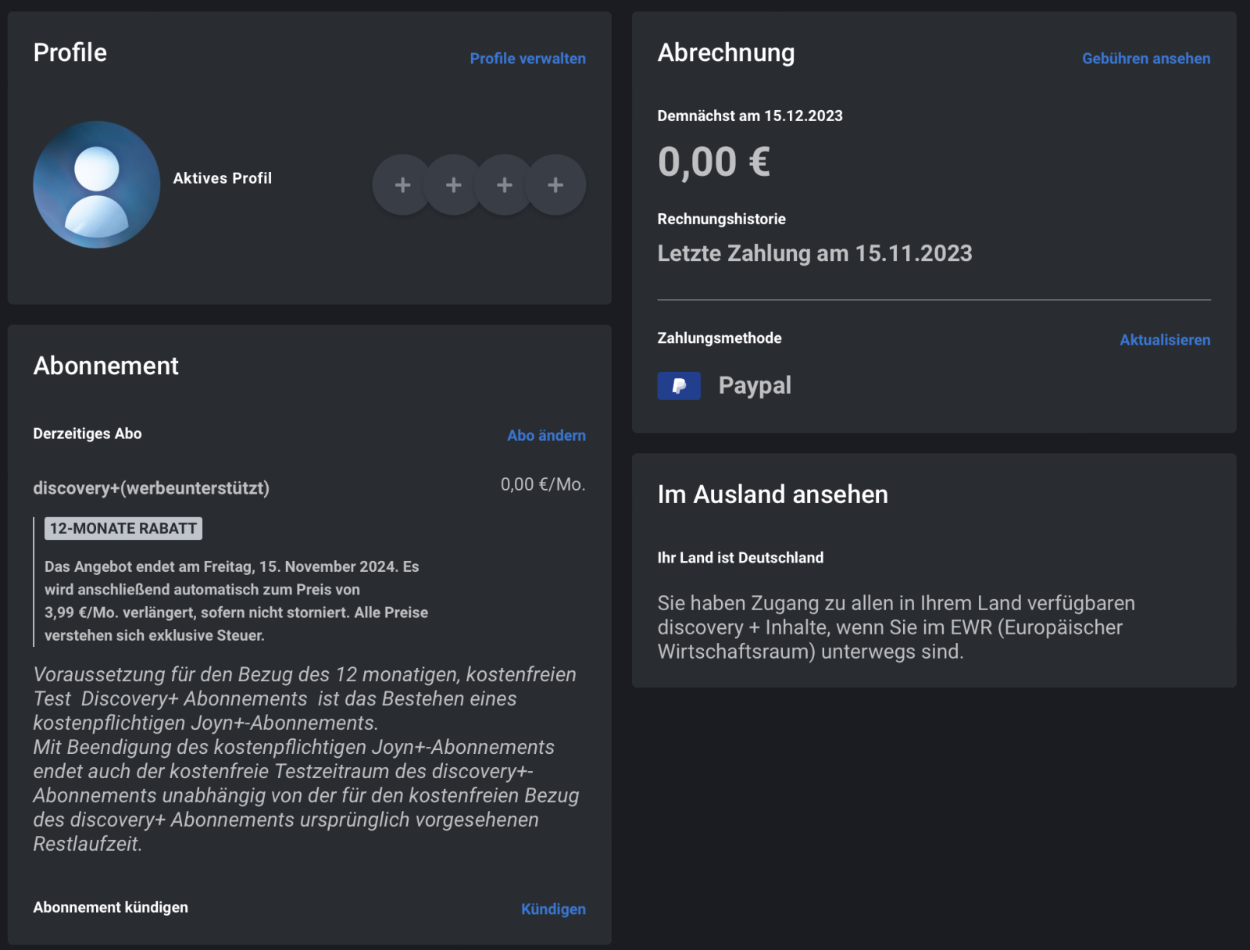Screen dimensions: 1250x950
Task: Click the Rechnungshistorie label
Action: tap(721, 219)
